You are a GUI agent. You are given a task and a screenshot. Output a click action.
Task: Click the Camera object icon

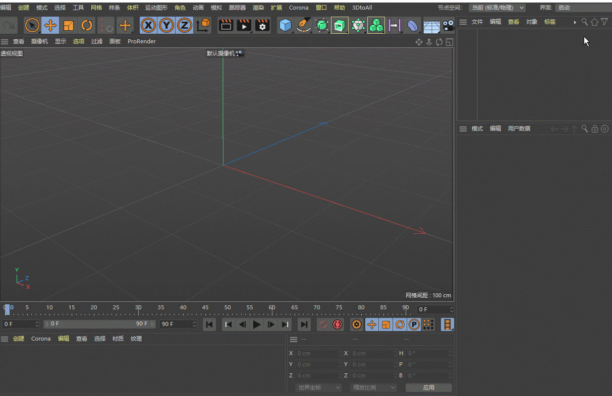pyautogui.click(x=448, y=25)
